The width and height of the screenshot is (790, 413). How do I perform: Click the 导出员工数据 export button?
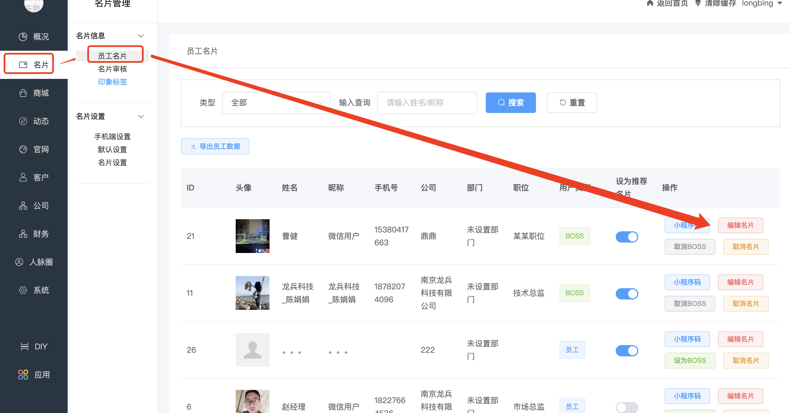pyautogui.click(x=215, y=146)
